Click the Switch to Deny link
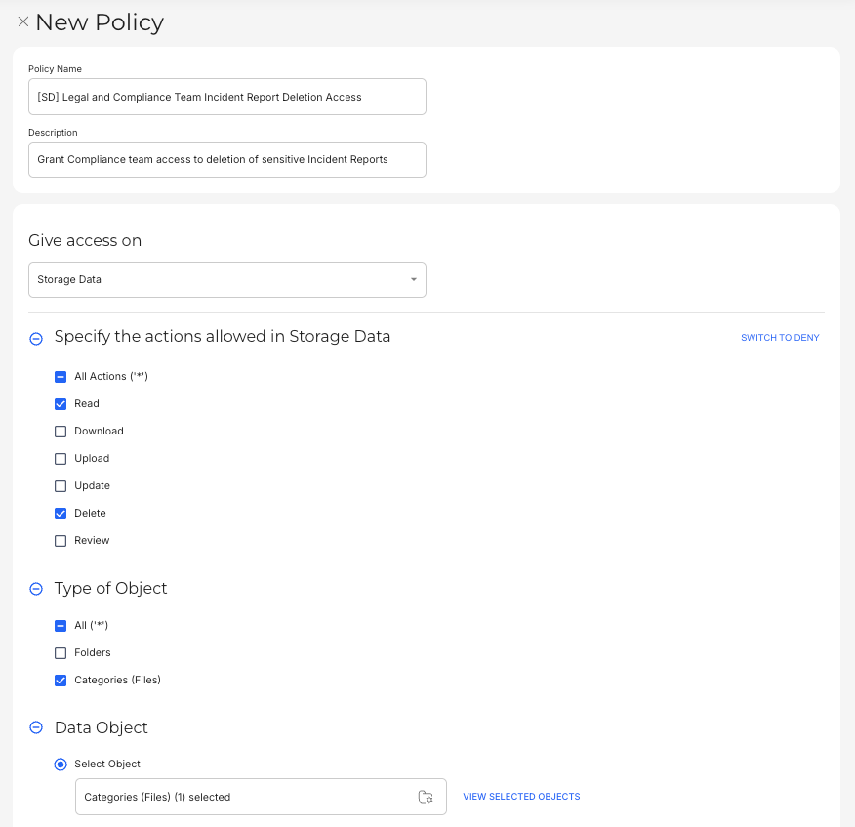The height and width of the screenshot is (827, 855). [780, 338]
